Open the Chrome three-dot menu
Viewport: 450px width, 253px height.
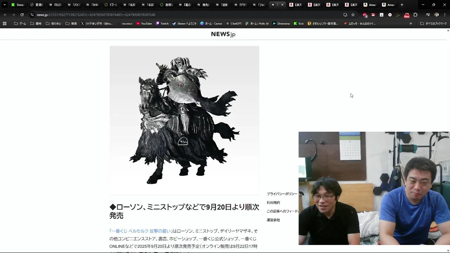[x=445, y=15]
